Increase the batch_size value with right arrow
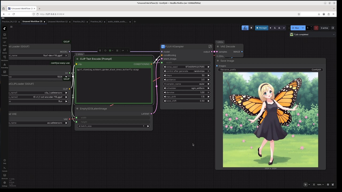This screenshot has width=342, height=192. click(x=148, y=126)
